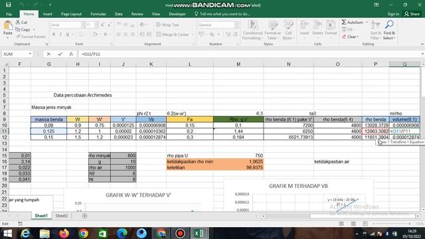Switch to the Formulas tab
The image size is (425, 239).
click(98, 14)
